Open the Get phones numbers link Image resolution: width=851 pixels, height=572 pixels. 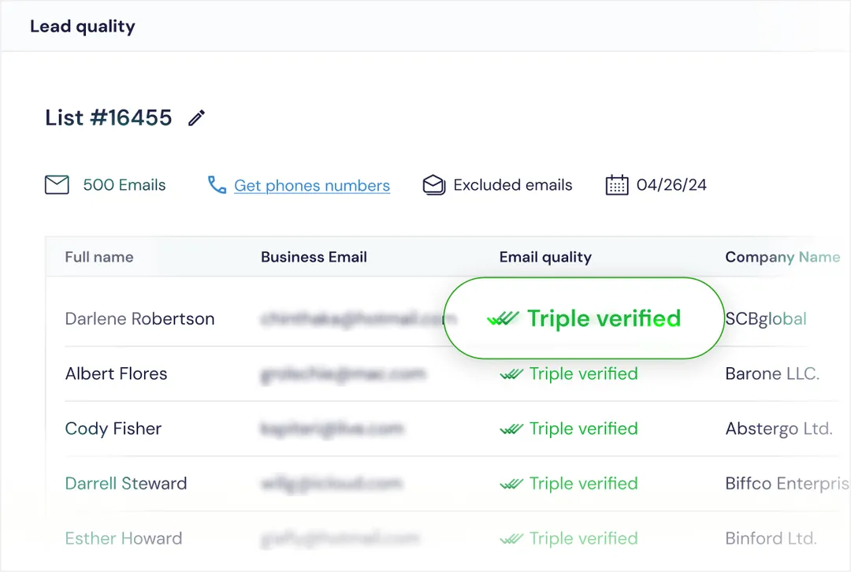coord(312,186)
